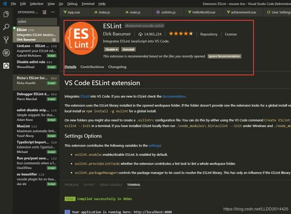The image size is (291, 214).
Task: Install the eslint-disable-snippets extension
Action: (51, 120)
